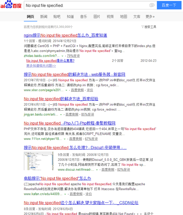Expand dropdown arrow next to zhidao.baidu.com link
This screenshot has width=183, height=215.
pyautogui.click(x=62, y=56)
